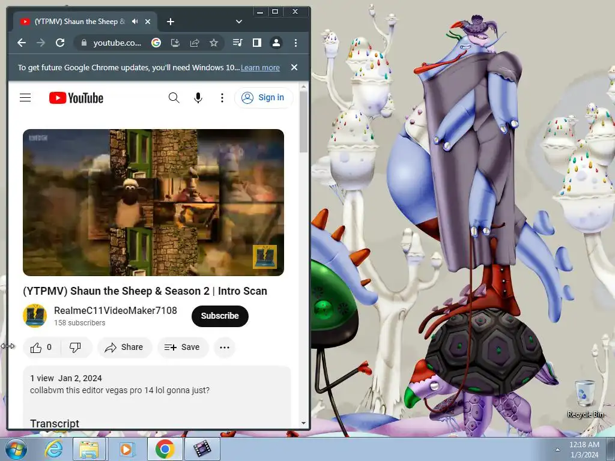The height and width of the screenshot is (461, 615).
Task: Dismiss the Chrome update notification bar
Action: pos(294,67)
